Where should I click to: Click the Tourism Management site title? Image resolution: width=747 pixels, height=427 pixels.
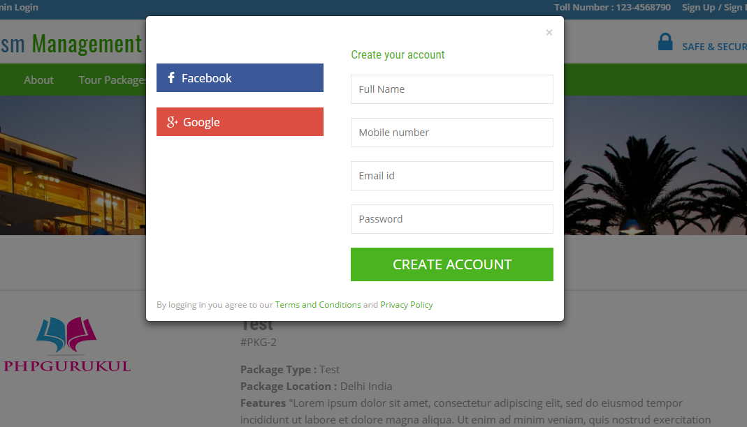click(x=70, y=44)
